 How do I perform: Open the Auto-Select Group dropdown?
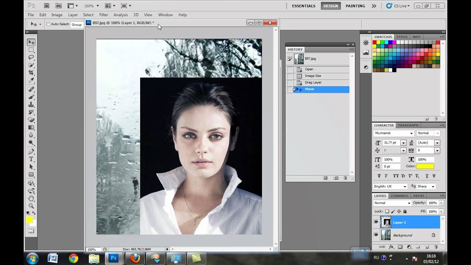(x=77, y=24)
